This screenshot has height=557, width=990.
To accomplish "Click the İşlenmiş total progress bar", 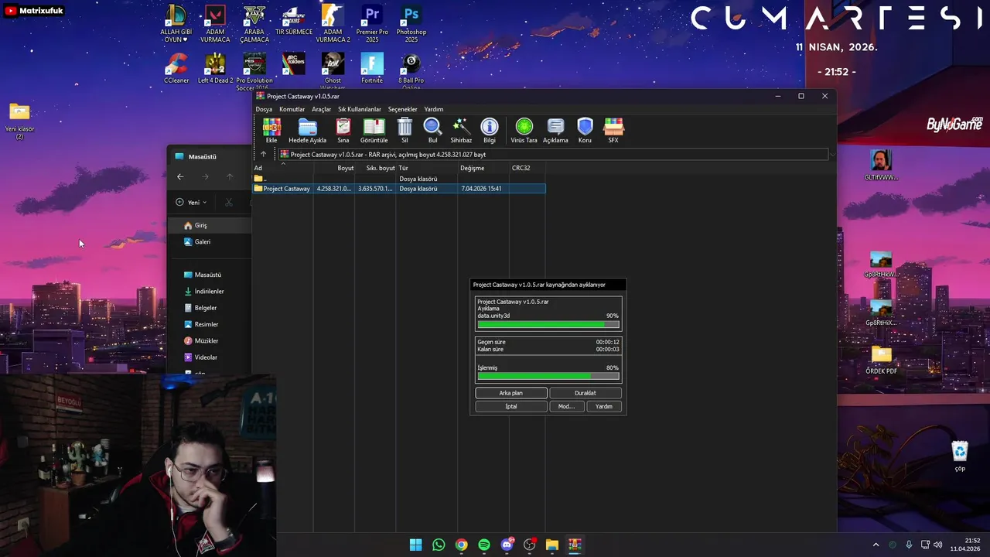I will point(548,376).
